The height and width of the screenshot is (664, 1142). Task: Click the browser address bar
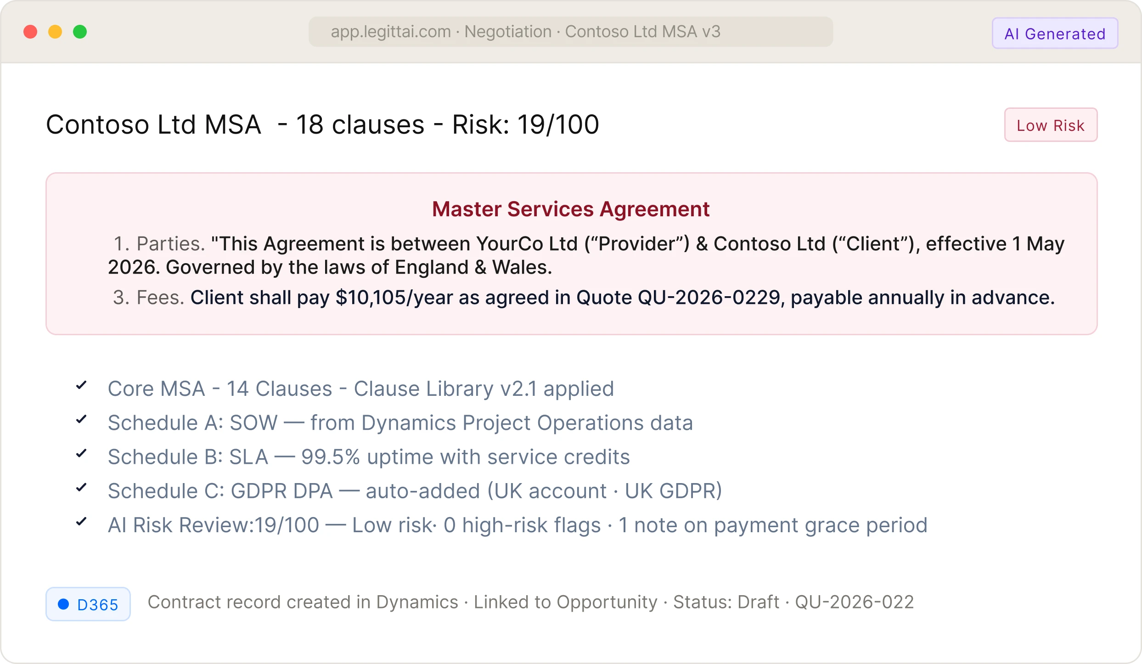pos(571,31)
